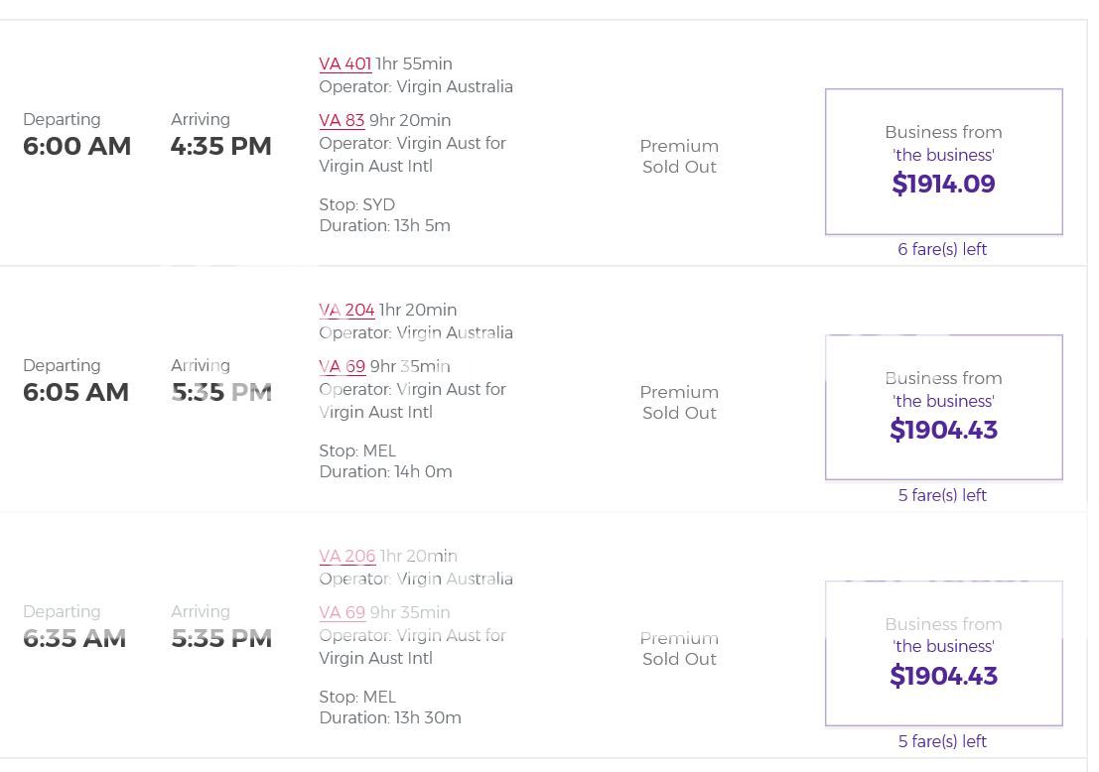Screen dimensions: 1099x772
Task: Click the '6 fare(s) left' label
Action: click(x=942, y=250)
